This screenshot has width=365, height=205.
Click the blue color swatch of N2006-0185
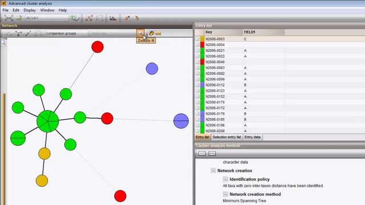pyautogui.click(x=202, y=120)
